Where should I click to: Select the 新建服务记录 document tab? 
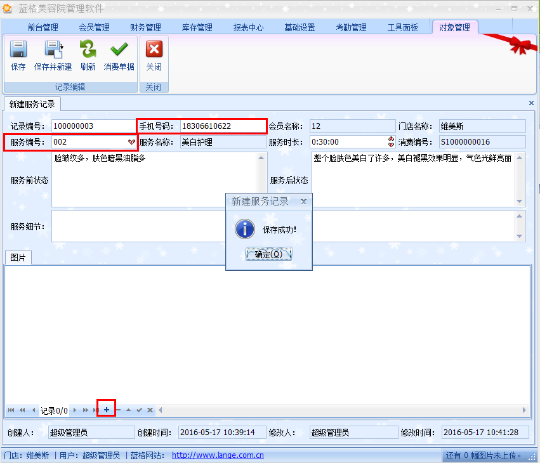32,104
